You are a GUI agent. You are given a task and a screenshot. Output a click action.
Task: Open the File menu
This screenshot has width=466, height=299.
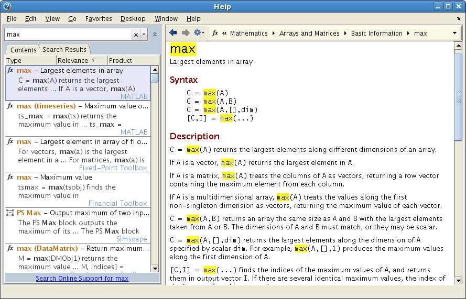12,19
